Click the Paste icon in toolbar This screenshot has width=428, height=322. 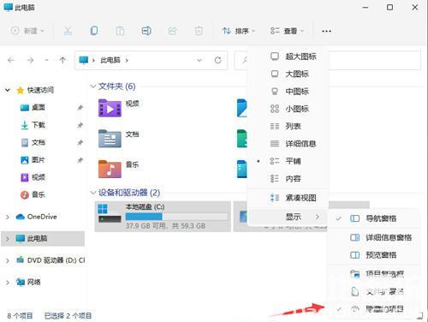point(120,31)
